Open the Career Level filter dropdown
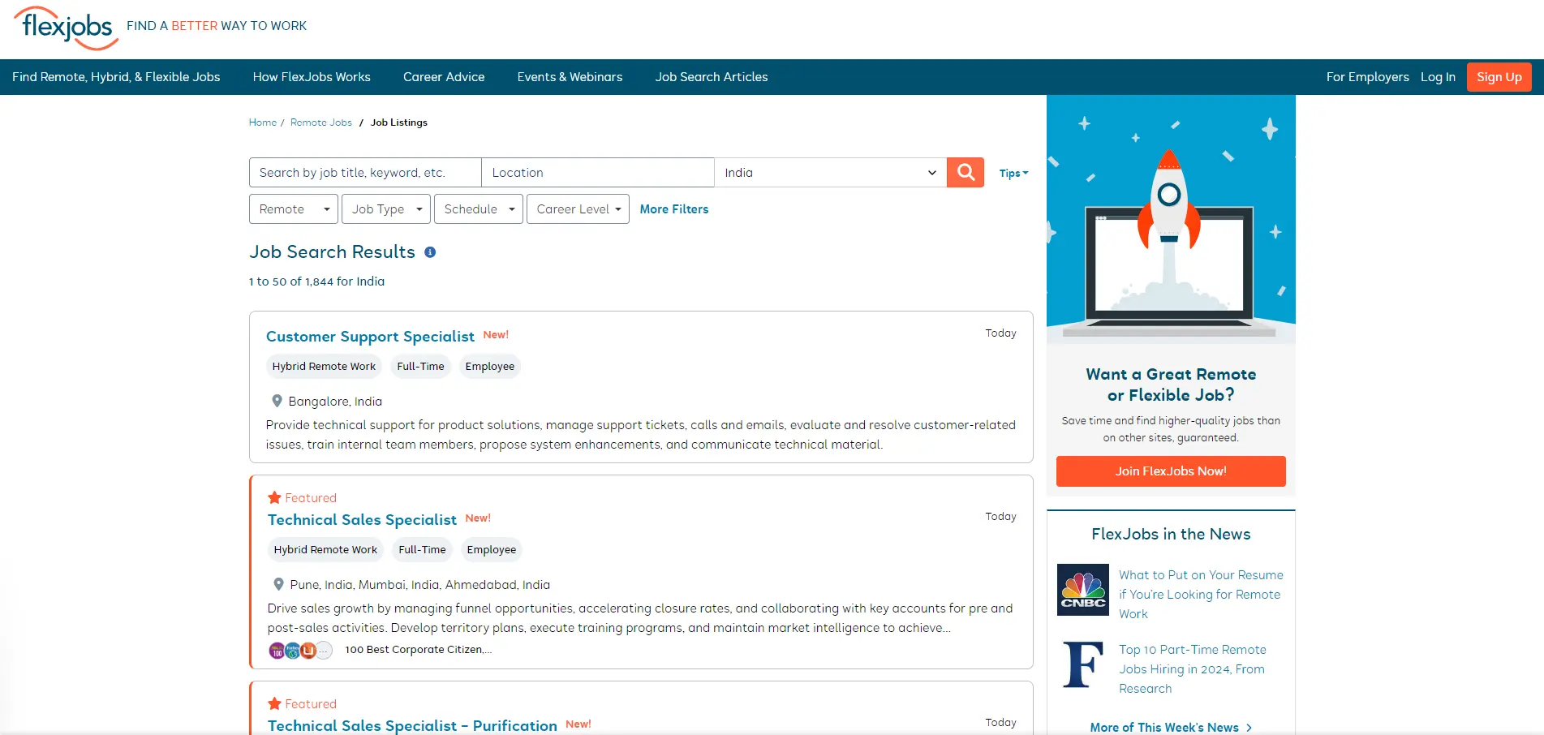 [x=578, y=209]
